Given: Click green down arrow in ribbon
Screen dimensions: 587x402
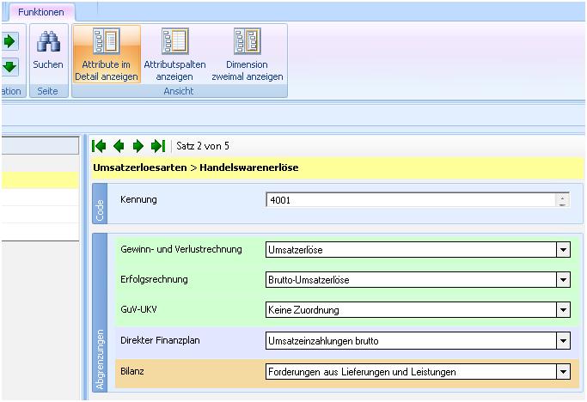Looking at the screenshot, I should coord(9,67).
